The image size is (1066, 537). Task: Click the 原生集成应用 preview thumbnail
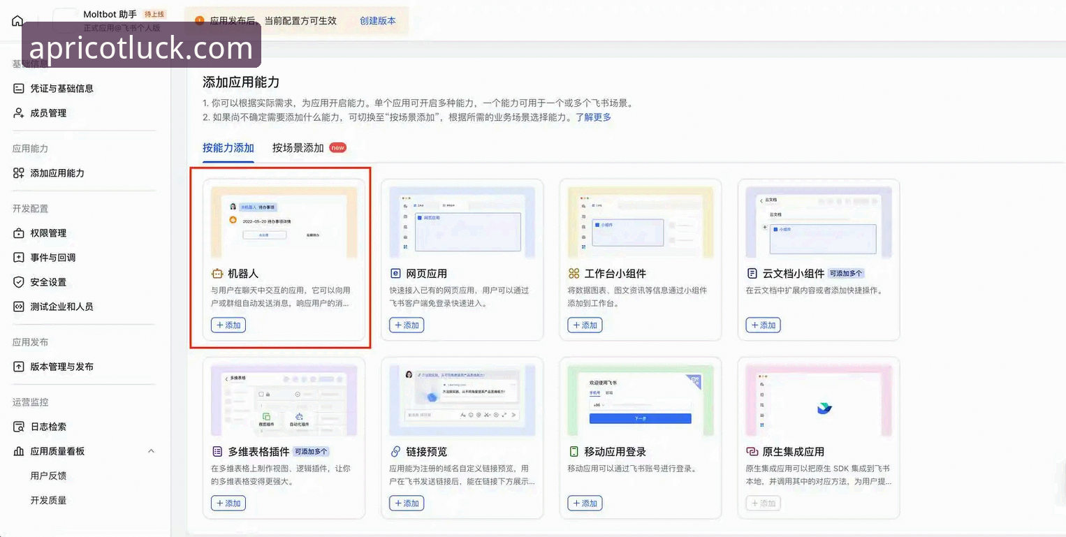point(819,401)
